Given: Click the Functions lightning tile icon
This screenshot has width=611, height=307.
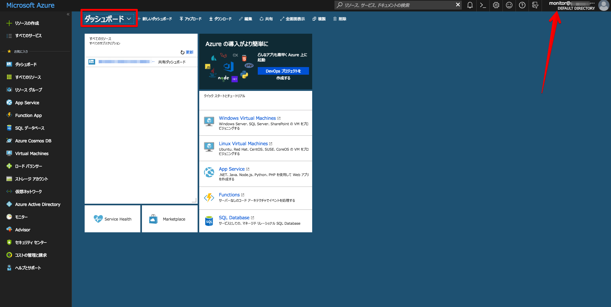Looking at the screenshot, I should 209,197.
